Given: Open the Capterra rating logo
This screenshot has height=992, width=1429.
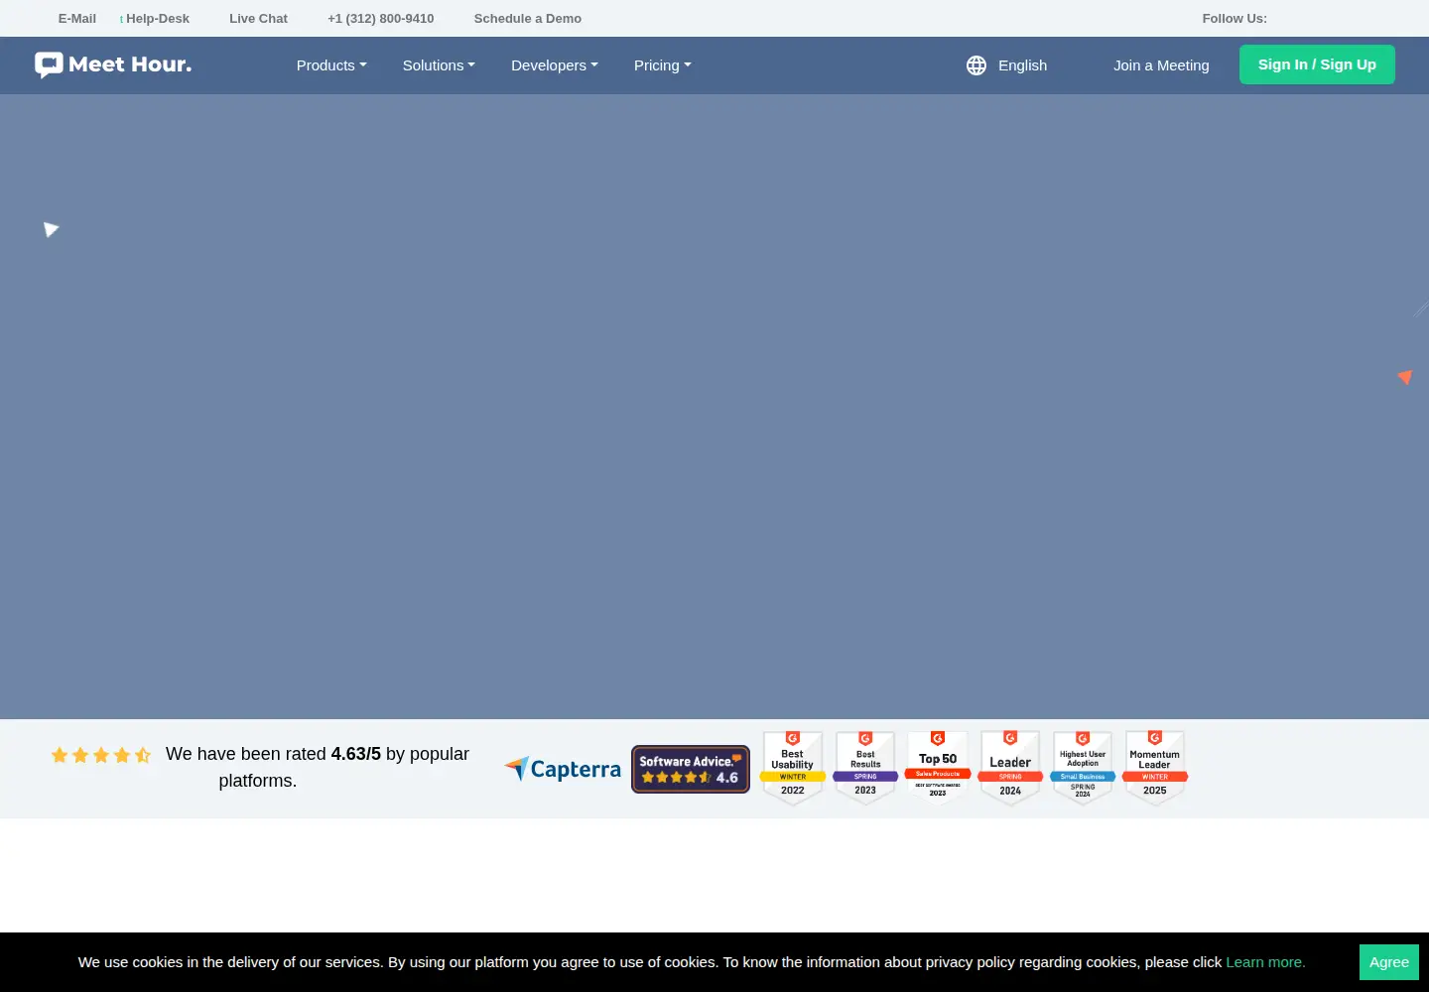Looking at the screenshot, I should (x=563, y=769).
